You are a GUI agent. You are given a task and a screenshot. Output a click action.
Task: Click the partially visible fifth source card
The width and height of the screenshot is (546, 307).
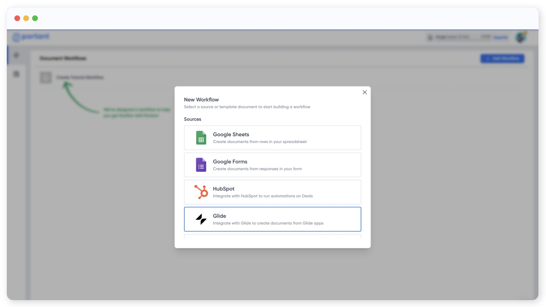[x=272, y=236]
